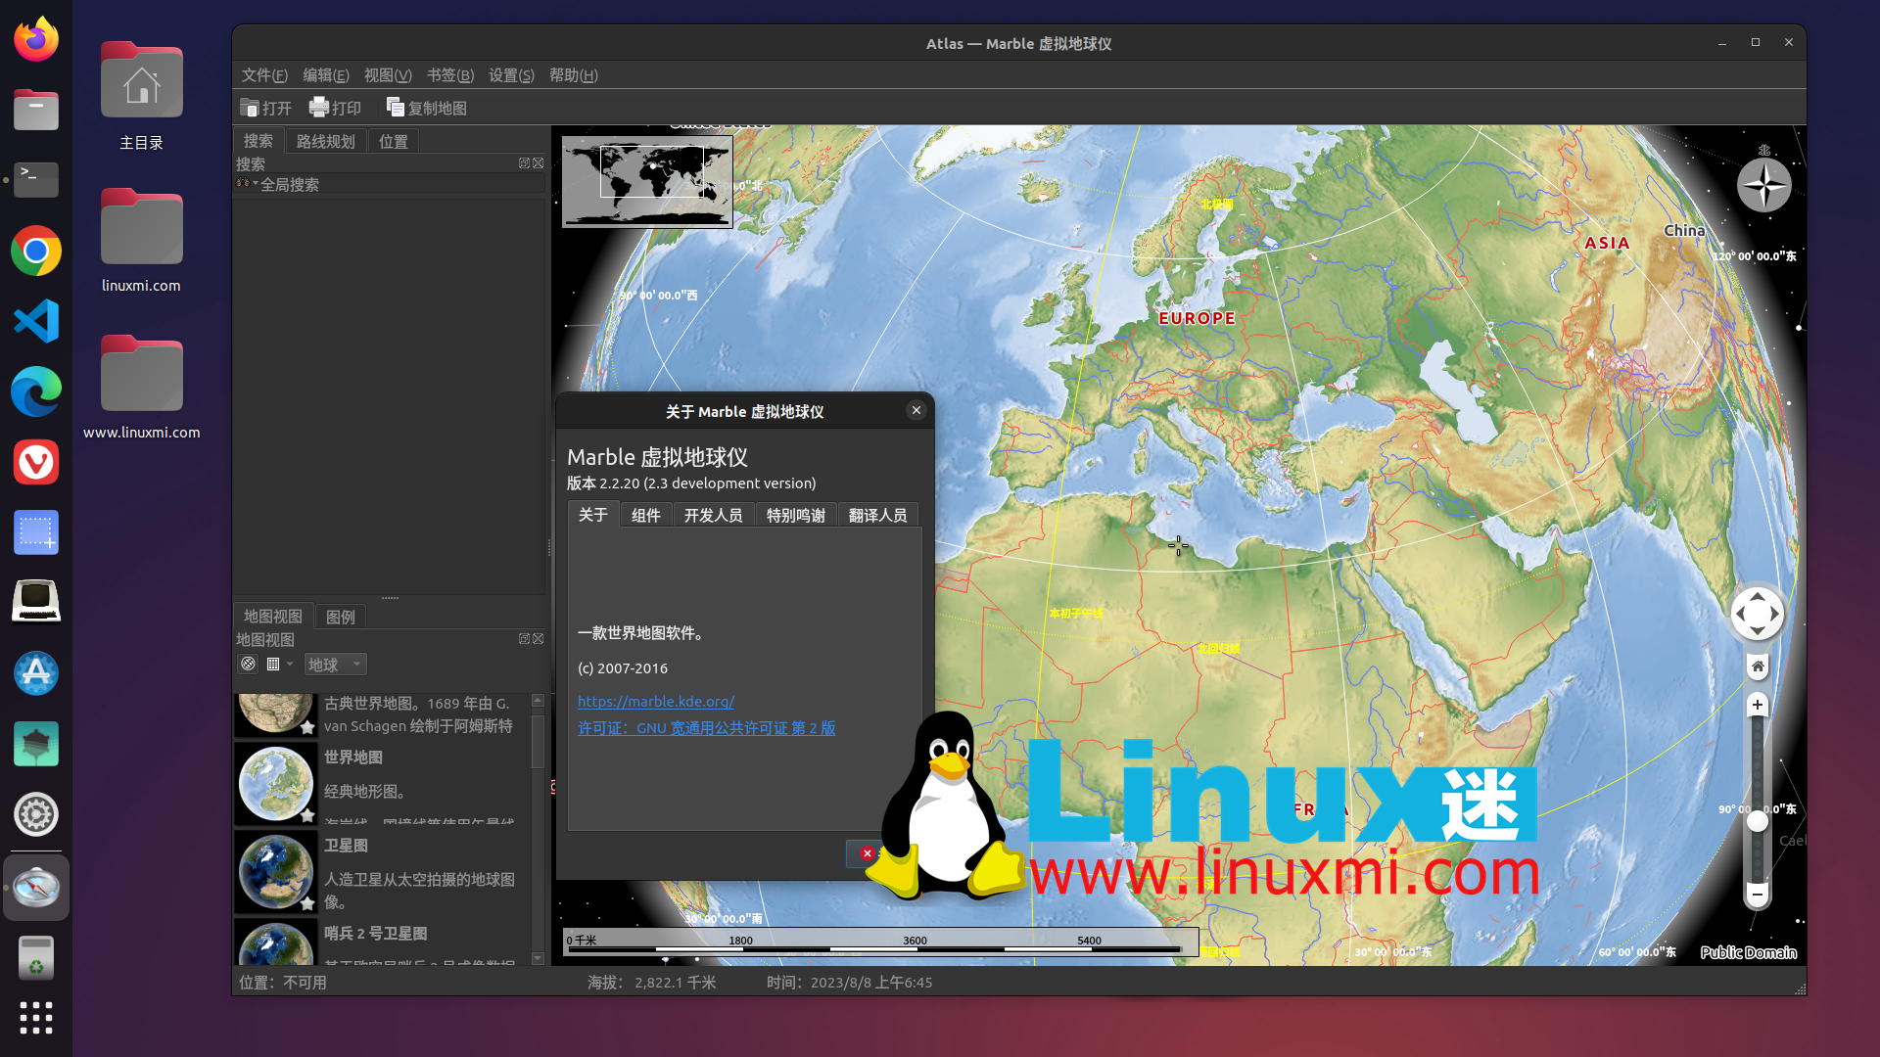The width and height of the screenshot is (1880, 1057).
Task: Open the 编辑(E) menu
Action: point(325,75)
